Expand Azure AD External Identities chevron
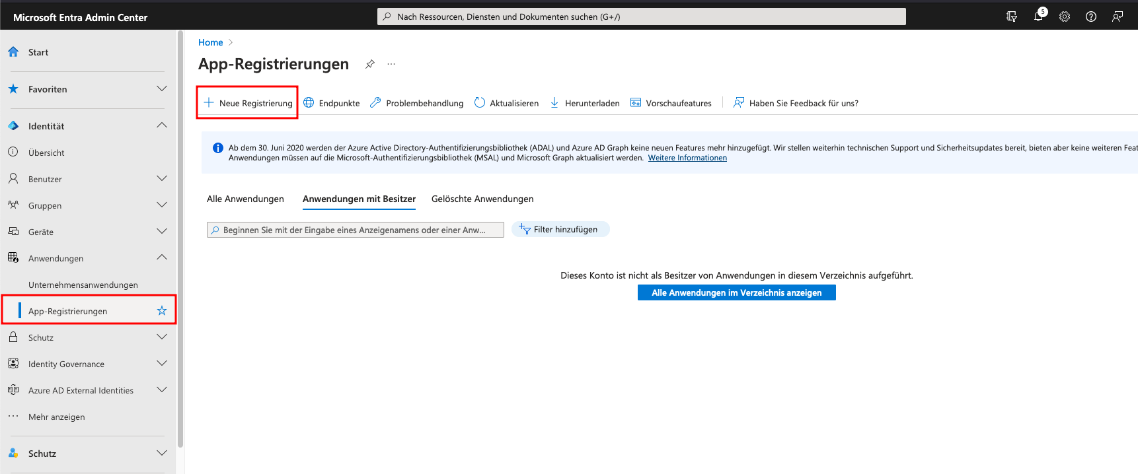The height and width of the screenshot is (474, 1138). pos(162,389)
